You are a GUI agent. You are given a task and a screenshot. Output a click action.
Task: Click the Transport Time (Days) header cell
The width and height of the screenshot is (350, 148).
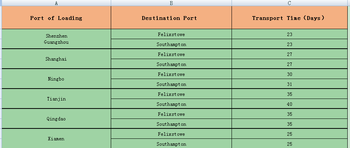290,18
